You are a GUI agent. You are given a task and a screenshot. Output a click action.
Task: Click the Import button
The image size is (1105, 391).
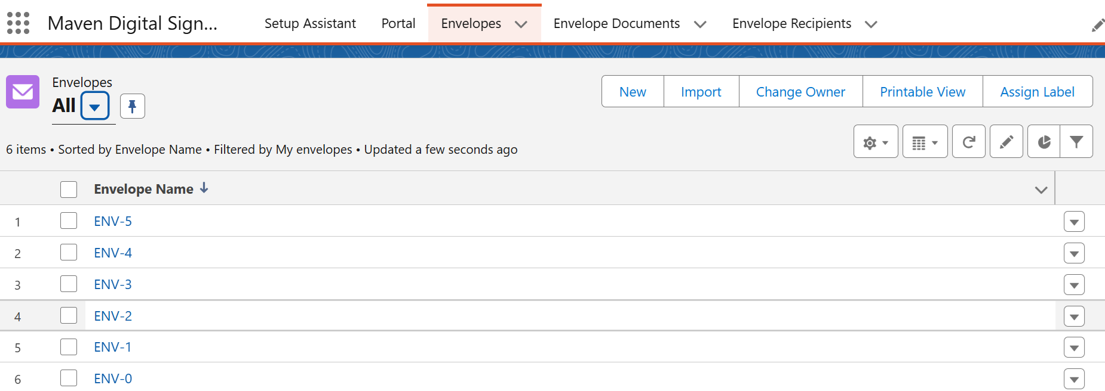tap(701, 91)
